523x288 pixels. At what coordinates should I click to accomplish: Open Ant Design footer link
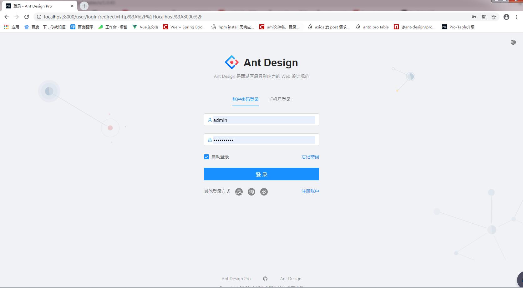[291, 279]
